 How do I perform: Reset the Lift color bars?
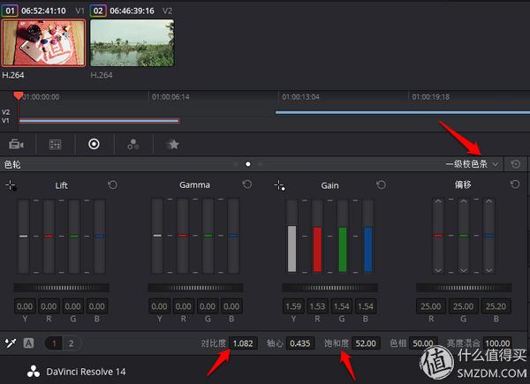pyautogui.click(x=111, y=185)
